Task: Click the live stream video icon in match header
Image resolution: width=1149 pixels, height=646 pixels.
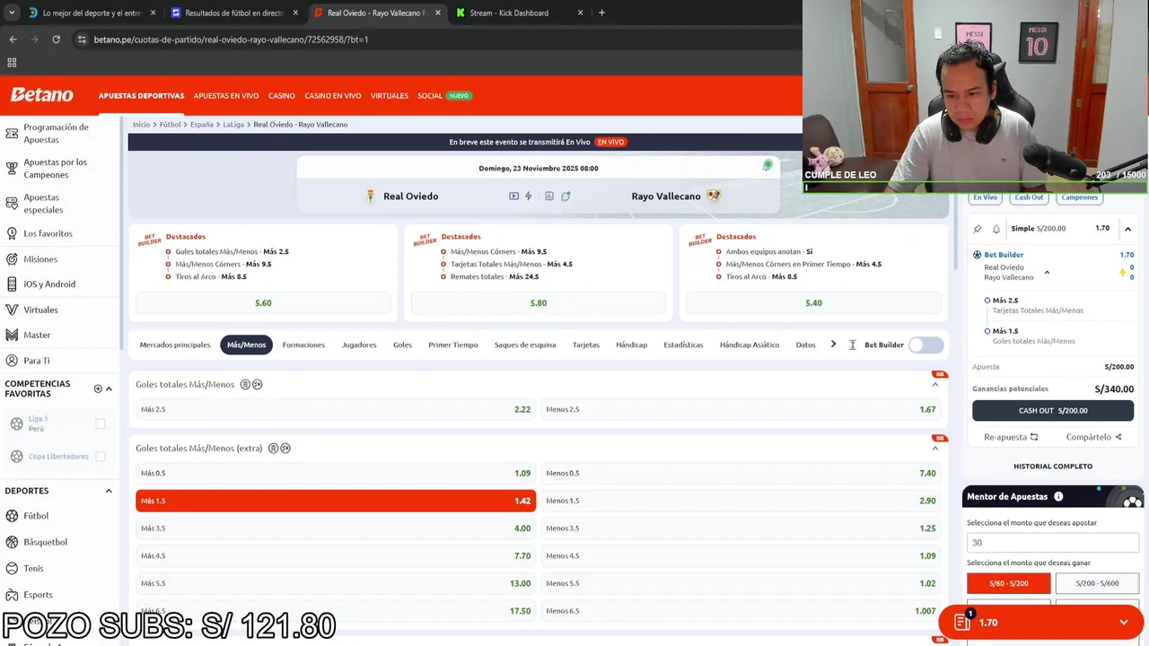Action: pos(513,196)
